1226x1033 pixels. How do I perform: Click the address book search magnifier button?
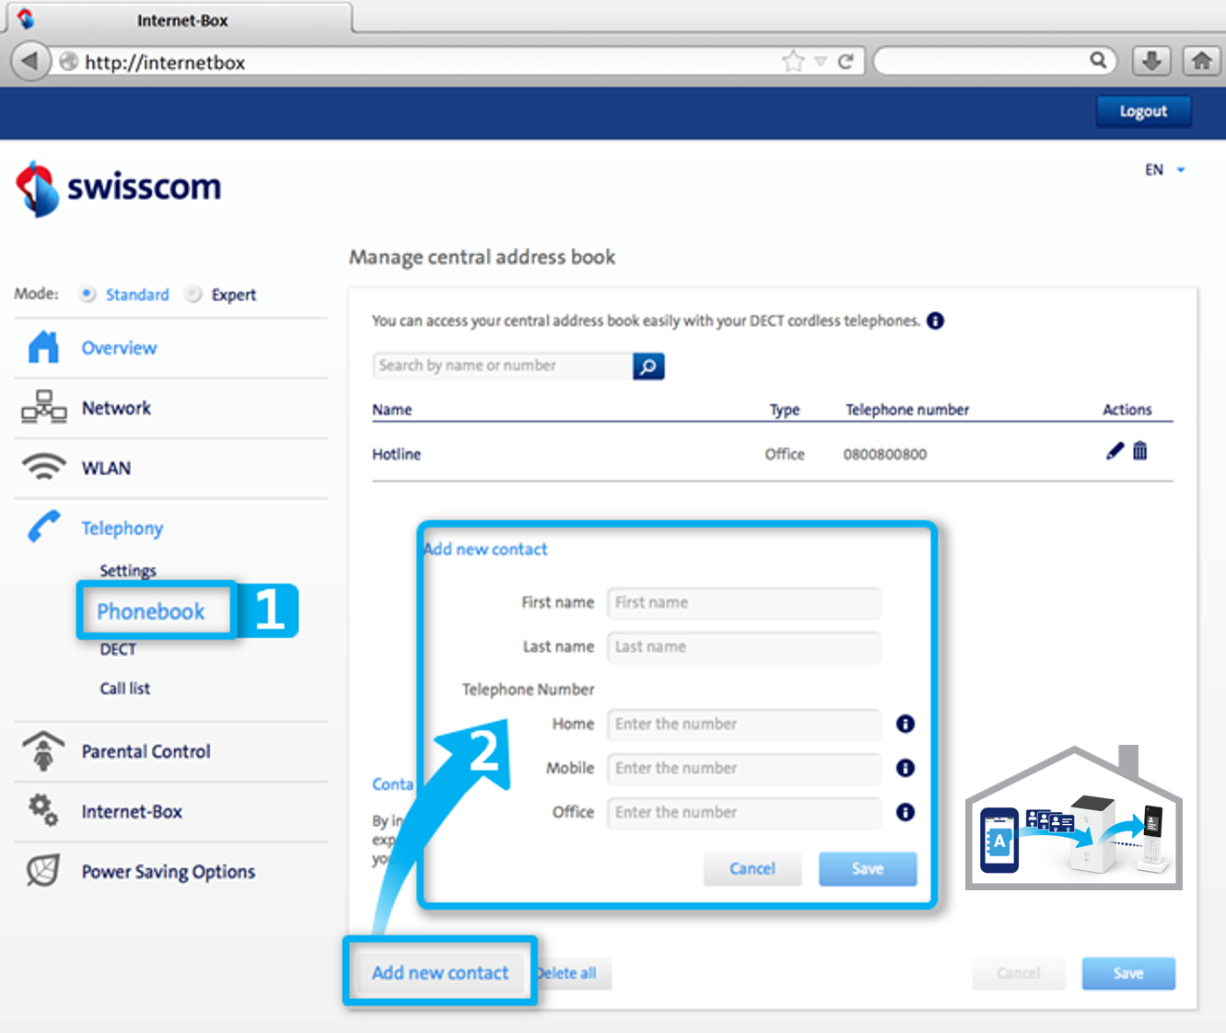[648, 366]
